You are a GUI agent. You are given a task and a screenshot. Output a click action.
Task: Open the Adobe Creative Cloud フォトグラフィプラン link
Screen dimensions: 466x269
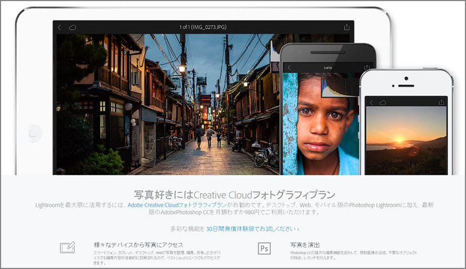[177, 205]
